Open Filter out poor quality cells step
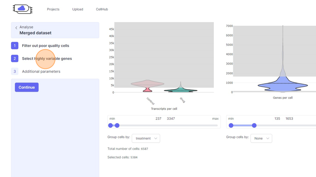The image size is (316, 177). point(45,46)
